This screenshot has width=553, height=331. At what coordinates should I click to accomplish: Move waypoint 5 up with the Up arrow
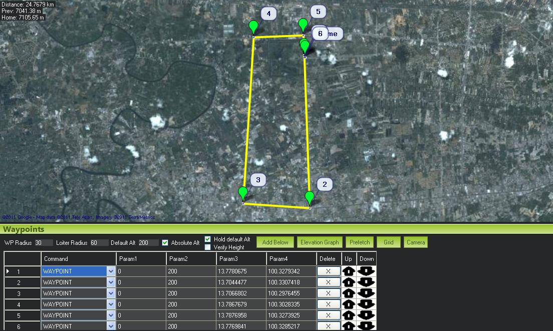(348, 315)
